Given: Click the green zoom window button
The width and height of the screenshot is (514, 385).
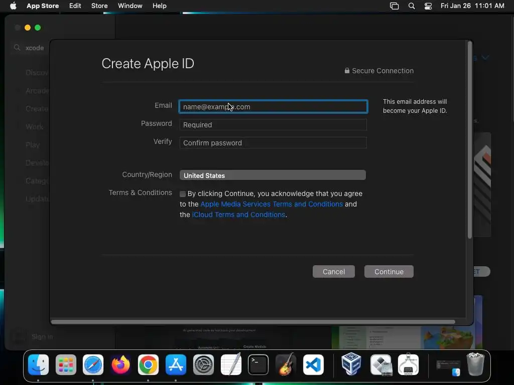Looking at the screenshot, I should pos(38,28).
